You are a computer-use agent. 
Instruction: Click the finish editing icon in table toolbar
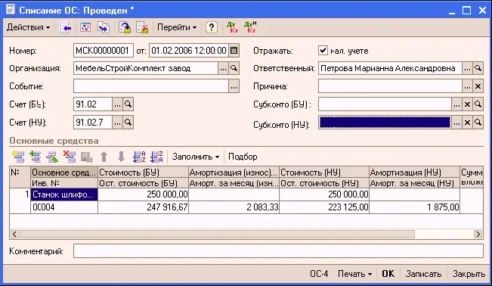87,157
